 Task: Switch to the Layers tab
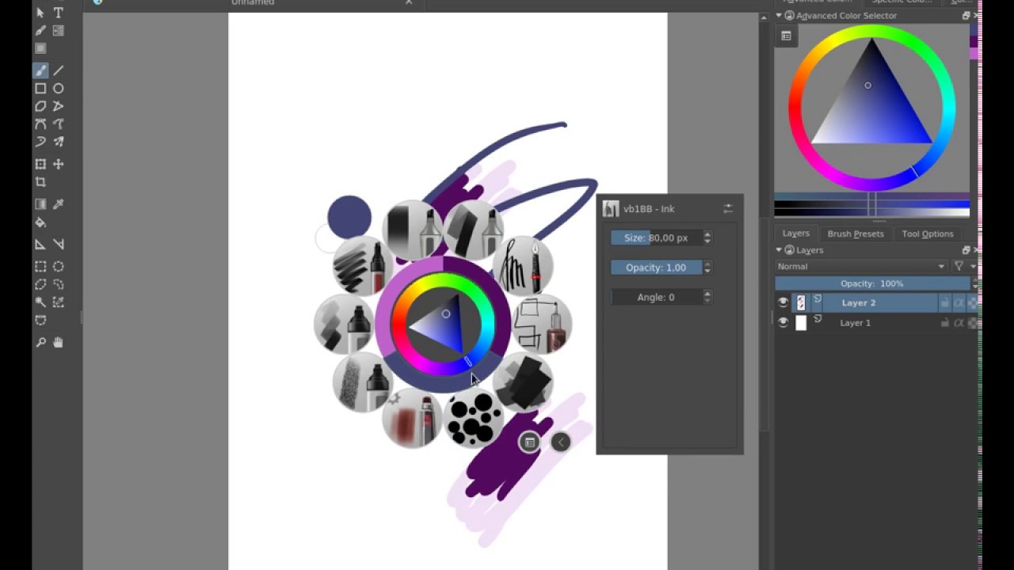tap(795, 234)
